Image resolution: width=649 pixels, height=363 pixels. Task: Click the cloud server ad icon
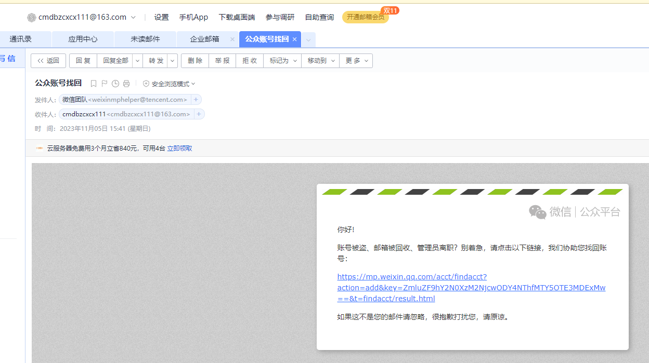coord(40,149)
